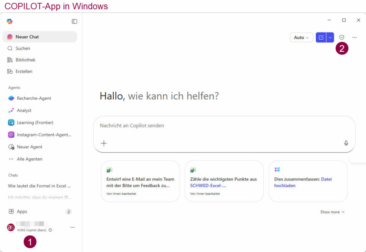The image size is (366, 252).
Task: Expand suggestions with Show more
Action: tap(332, 212)
